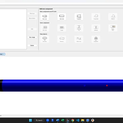Add a Body tube component
This screenshot has height=123, width=123.
[x=62, y=17]
